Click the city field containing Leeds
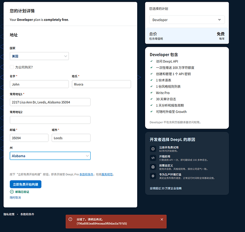Image resolution: width=245 pixels, height=232 pixels. 71,138
